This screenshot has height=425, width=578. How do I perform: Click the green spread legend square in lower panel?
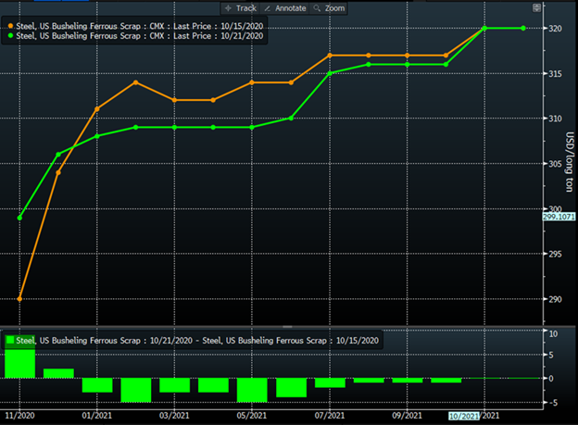11,341
